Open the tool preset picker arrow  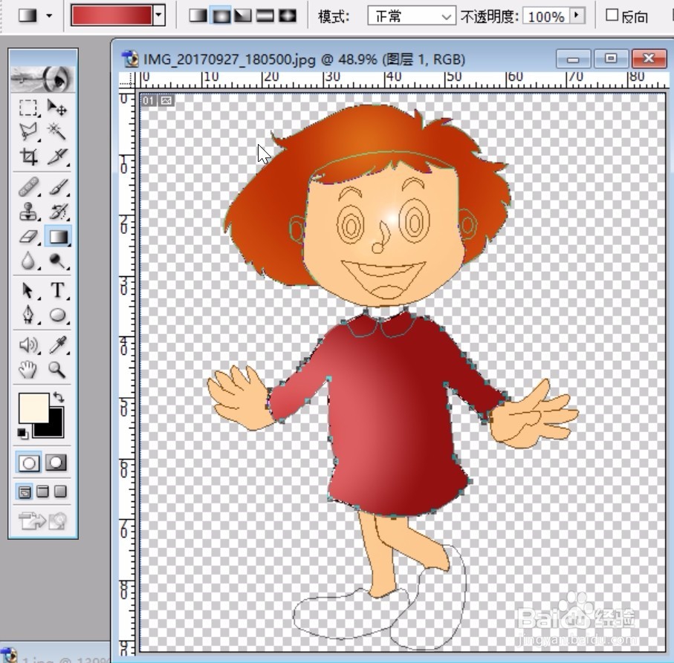(50, 16)
